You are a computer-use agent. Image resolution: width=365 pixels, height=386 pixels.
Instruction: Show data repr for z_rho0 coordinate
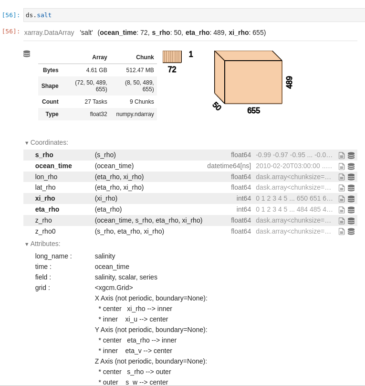coord(351,231)
